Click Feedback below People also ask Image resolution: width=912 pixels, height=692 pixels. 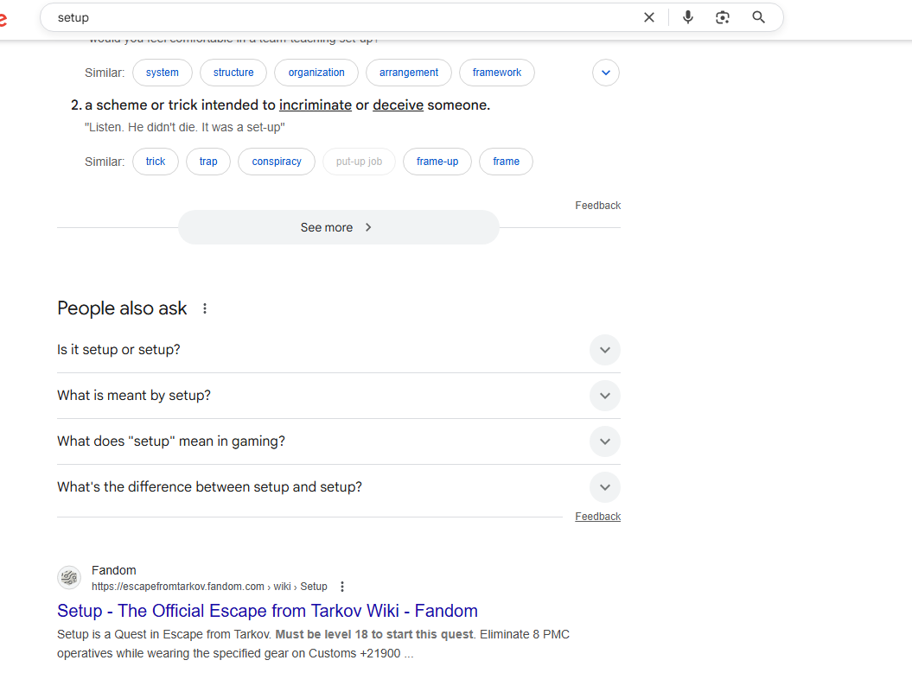[x=597, y=517]
